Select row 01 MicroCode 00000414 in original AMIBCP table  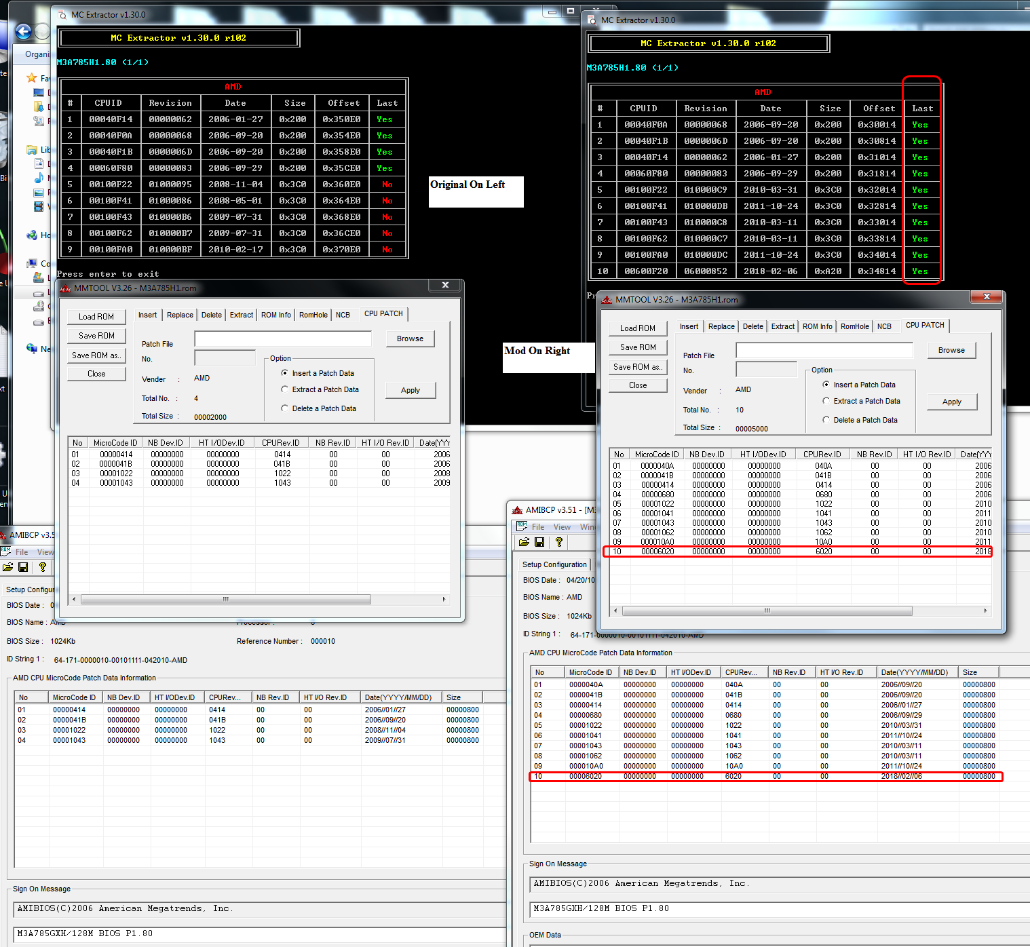click(x=260, y=710)
